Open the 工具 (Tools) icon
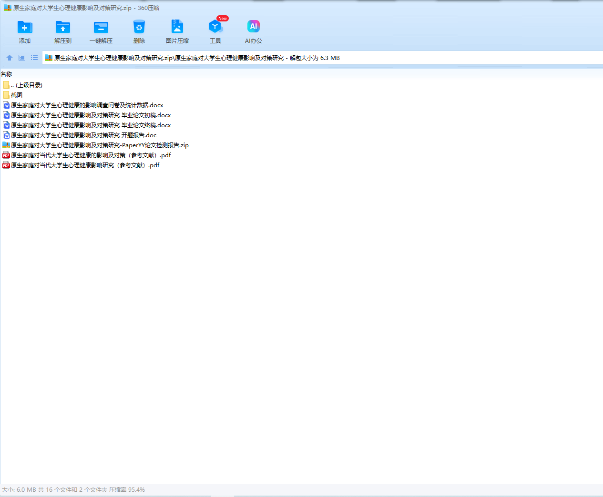This screenshot has height=497, width=603. coord(215,27)
